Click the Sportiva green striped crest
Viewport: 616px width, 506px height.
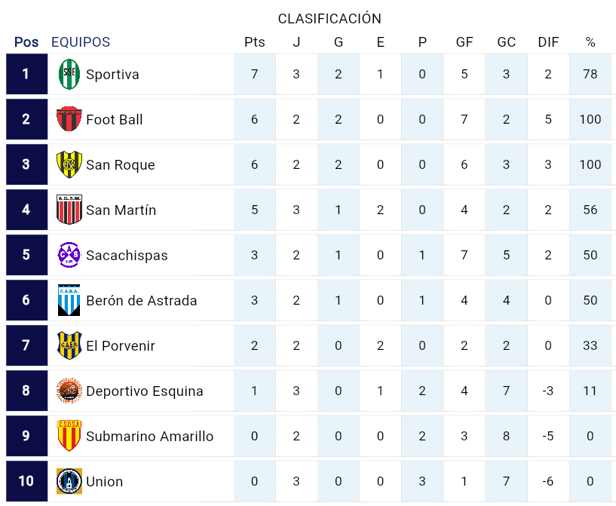tap(69, 74)
